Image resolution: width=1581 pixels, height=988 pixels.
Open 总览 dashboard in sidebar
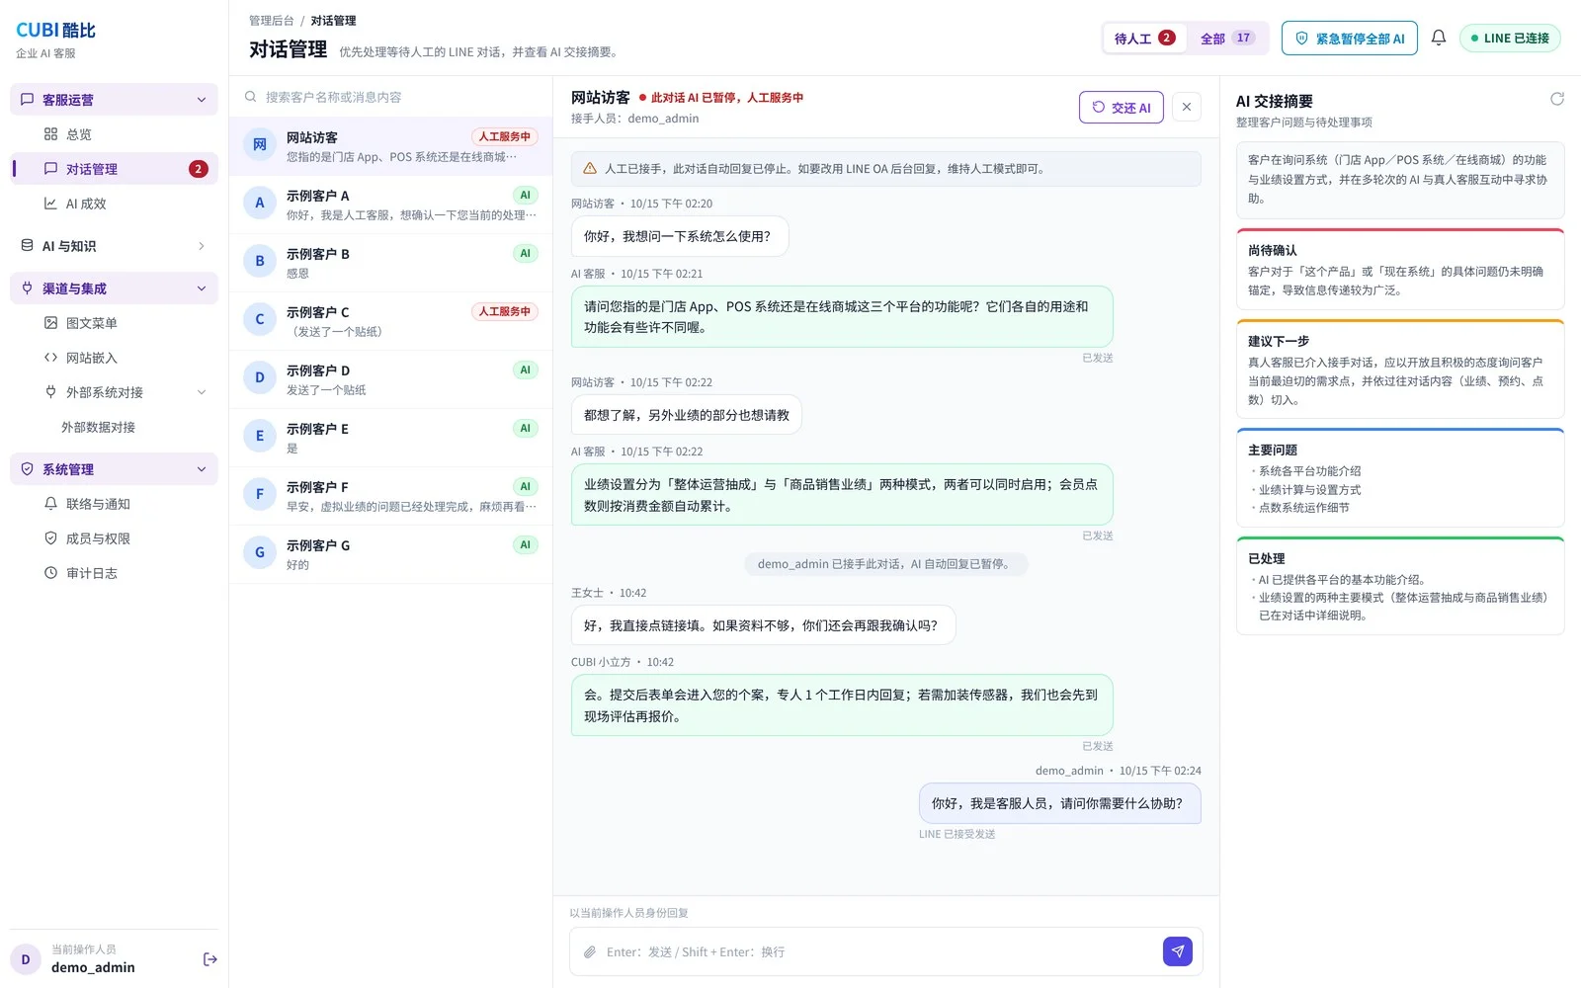pos(114,134)
